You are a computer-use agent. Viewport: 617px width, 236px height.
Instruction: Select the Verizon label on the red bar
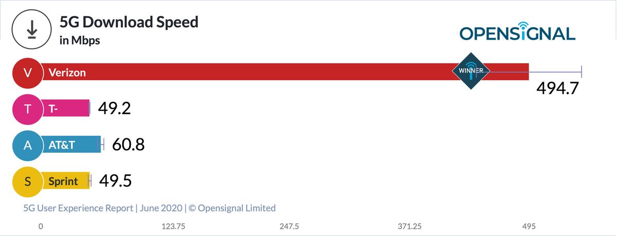point(67,72)
